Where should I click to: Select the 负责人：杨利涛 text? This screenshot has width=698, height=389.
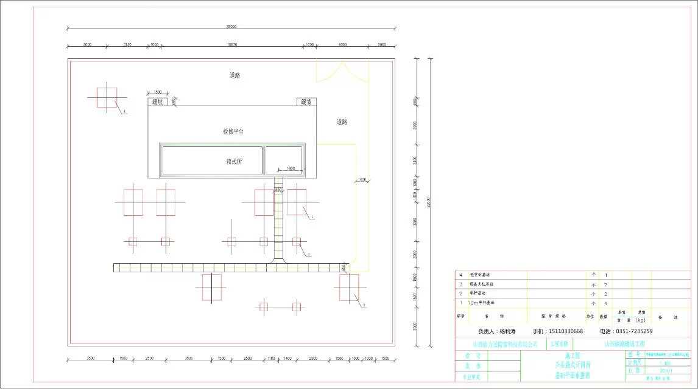click(497, 331)
